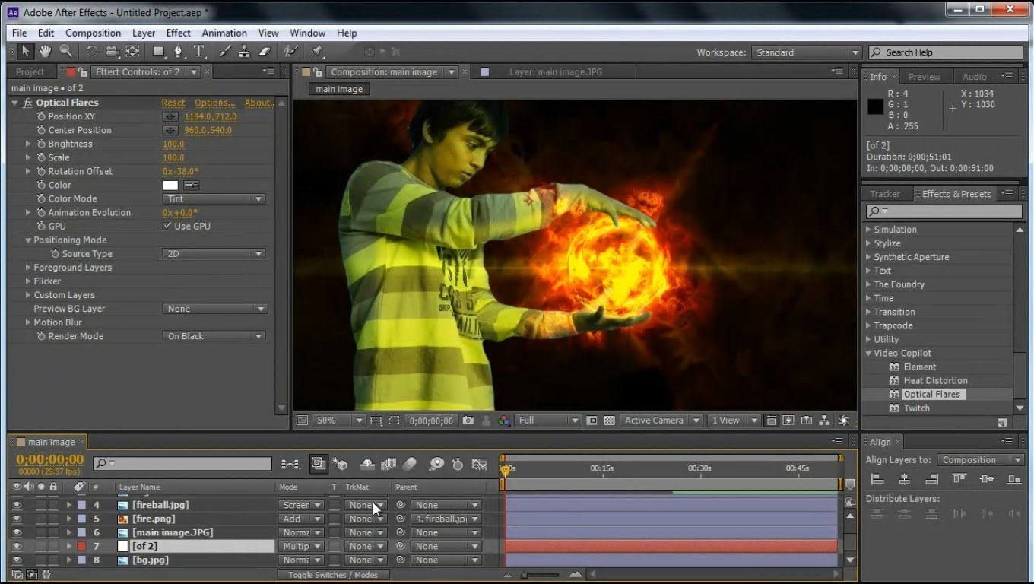Change the Screen blend mode of fireball.jpg
Screen dimensions: 1034x584
[300, 504]
